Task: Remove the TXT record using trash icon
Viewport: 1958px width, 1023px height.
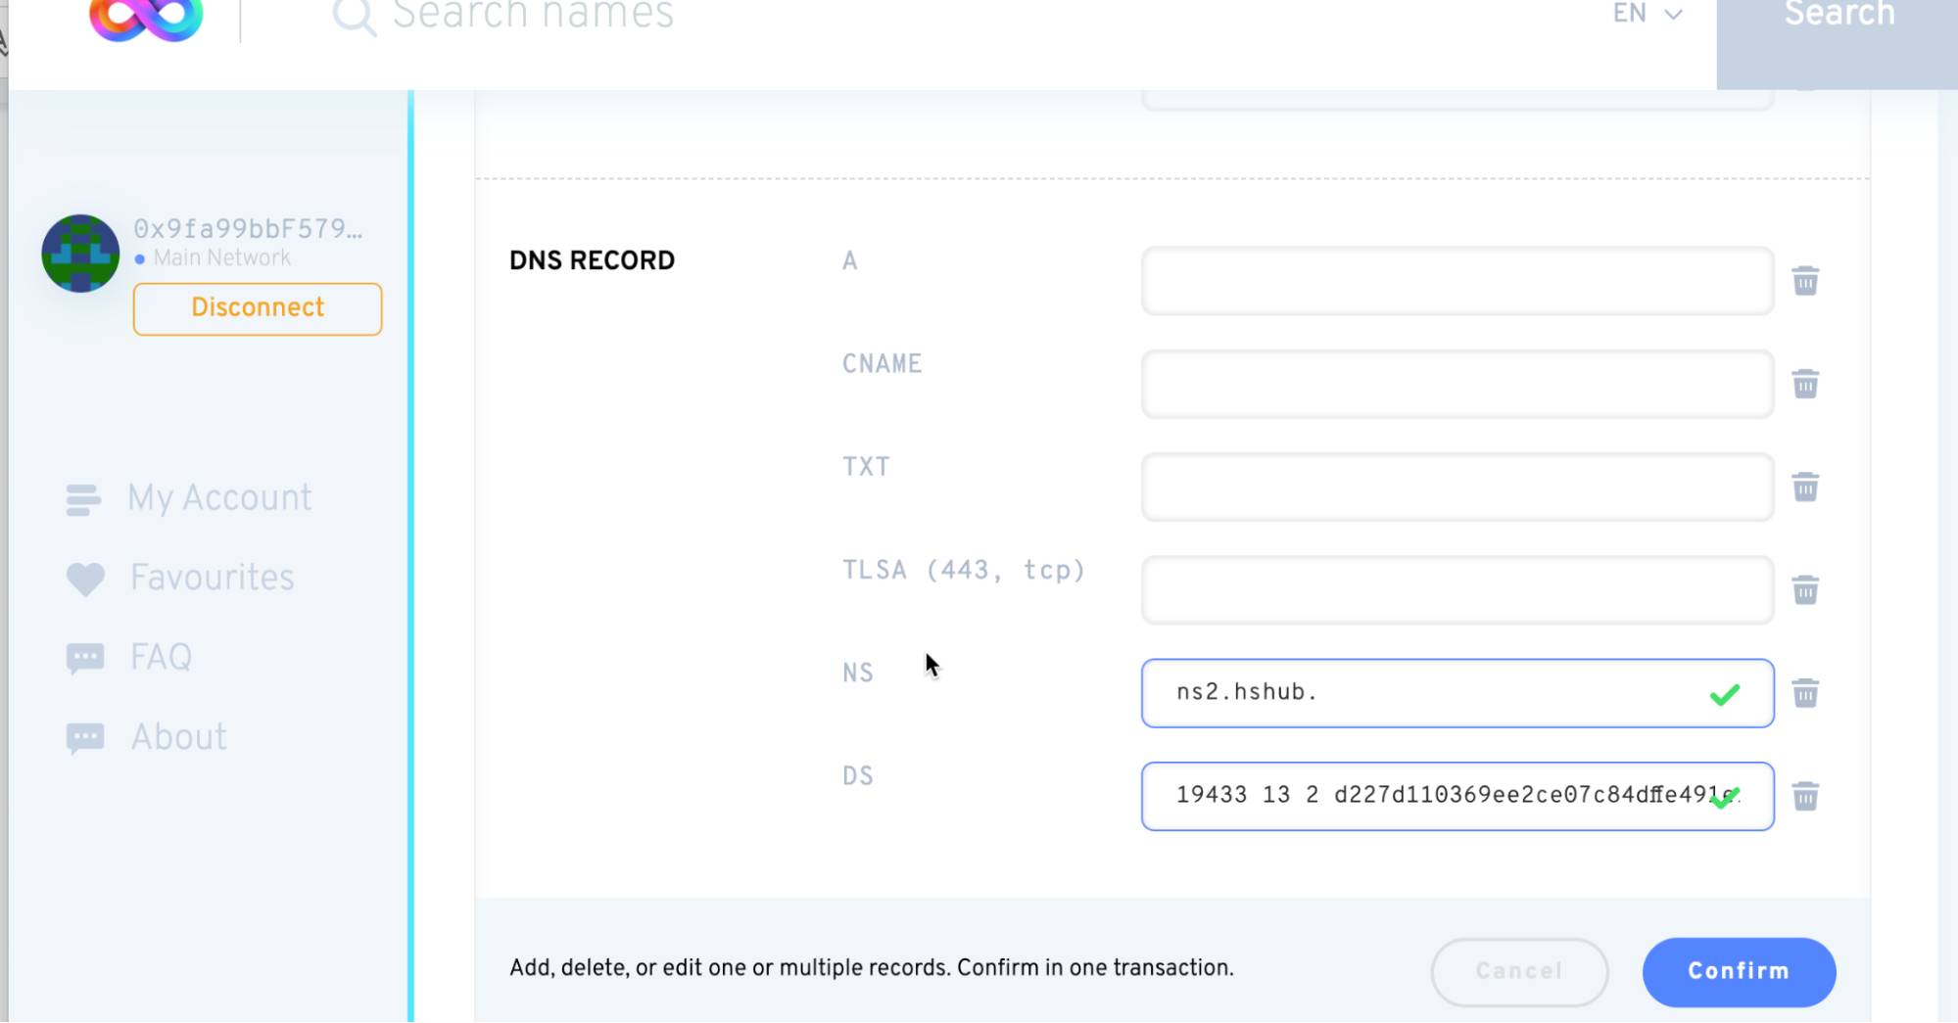Action: 1805,487
